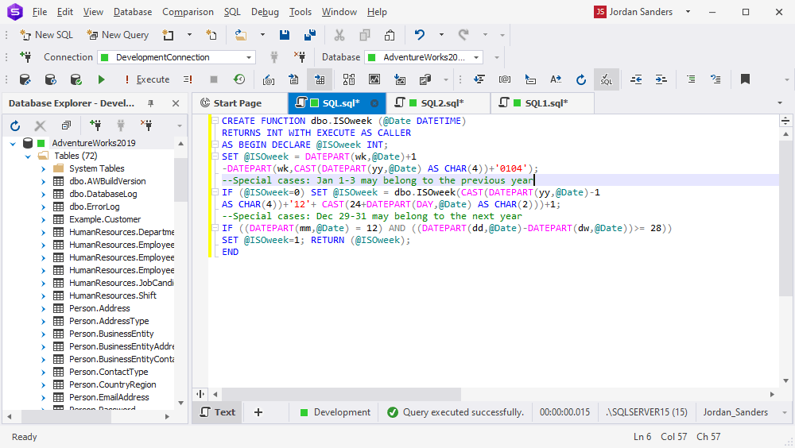Viewport: 795px width, 448px height.
Task: Click the New Connection plug icon
Action: [x=25, y=56]
